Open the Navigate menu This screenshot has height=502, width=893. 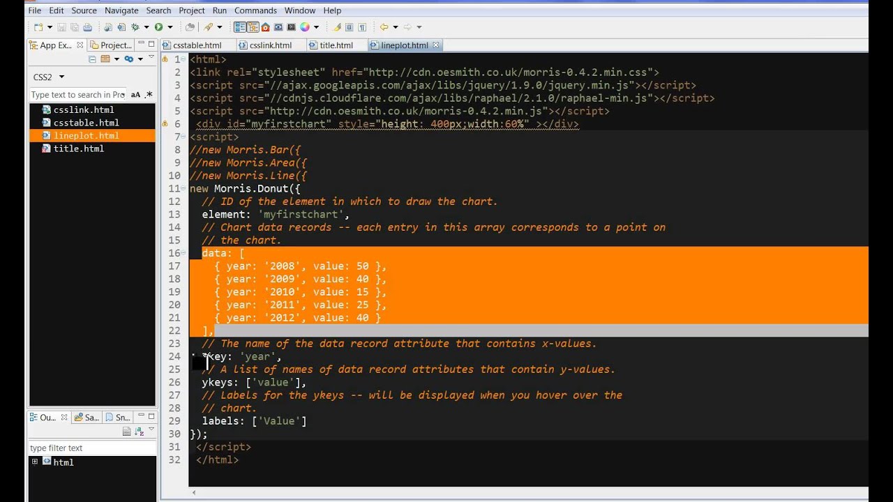click(121, 10)
